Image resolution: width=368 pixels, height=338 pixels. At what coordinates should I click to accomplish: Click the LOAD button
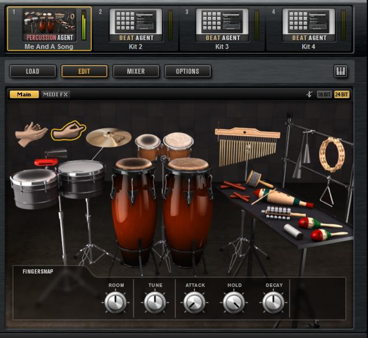[33, 72]
